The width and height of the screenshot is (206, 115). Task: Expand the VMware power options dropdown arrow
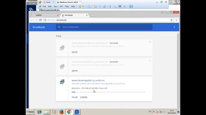click(x=83, y=6)
